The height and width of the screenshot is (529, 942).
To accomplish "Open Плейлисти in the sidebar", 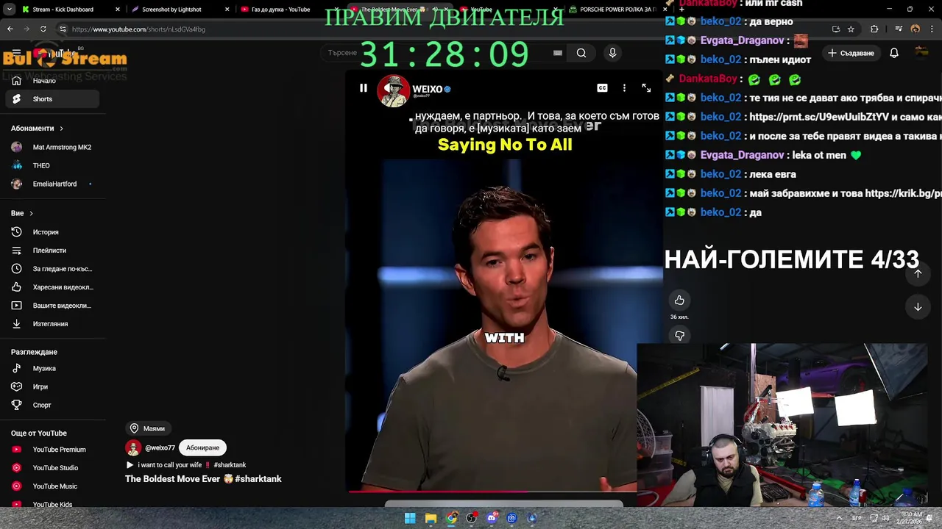I will click(x=52, y=251).
